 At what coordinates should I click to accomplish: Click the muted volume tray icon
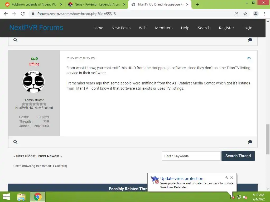(245, 197)
